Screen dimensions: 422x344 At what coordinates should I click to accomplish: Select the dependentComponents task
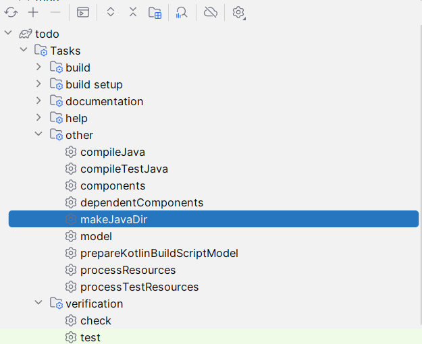[x=141, y=202]
